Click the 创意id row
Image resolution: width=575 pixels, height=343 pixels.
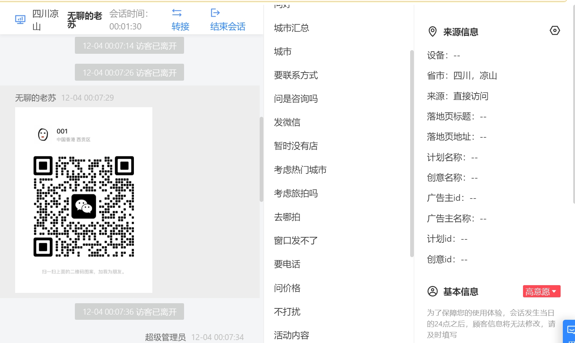(447, 259)
